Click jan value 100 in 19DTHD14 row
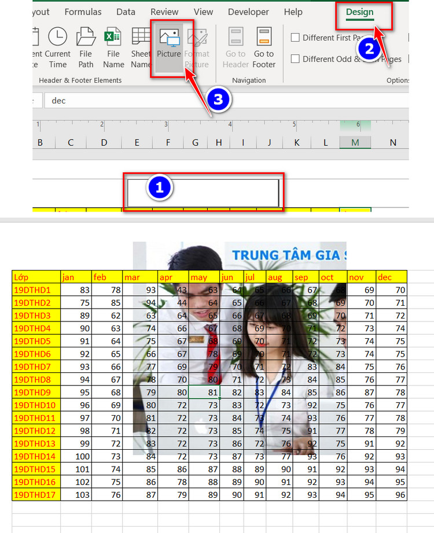Image resolution: width=434 pixels, height=533 pixels. (76, 456)
